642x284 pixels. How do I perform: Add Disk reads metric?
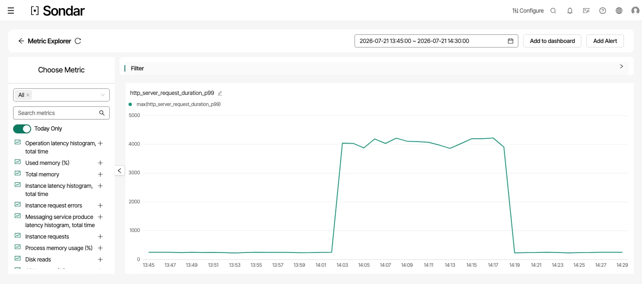tap(100, 259)
